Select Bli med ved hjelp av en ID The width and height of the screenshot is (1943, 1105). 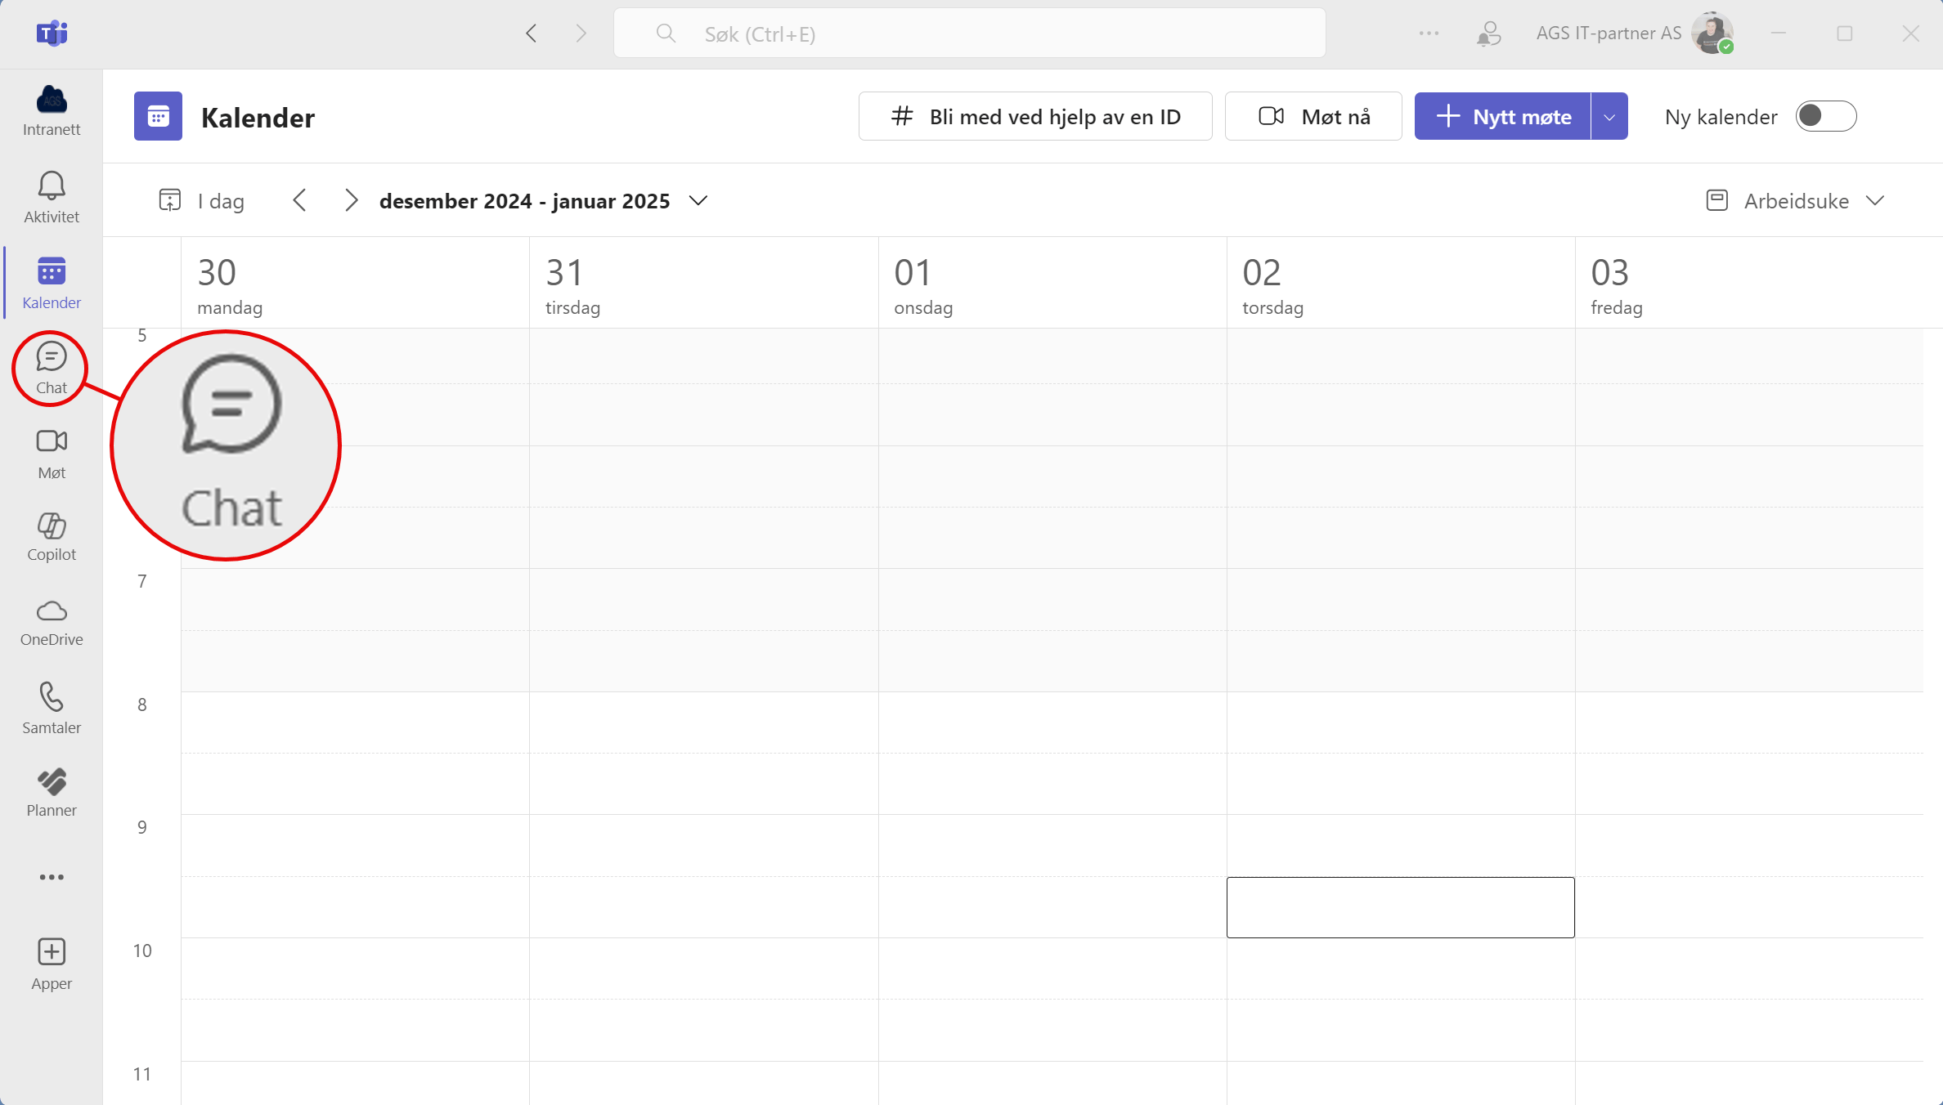tap(1039, 116)
